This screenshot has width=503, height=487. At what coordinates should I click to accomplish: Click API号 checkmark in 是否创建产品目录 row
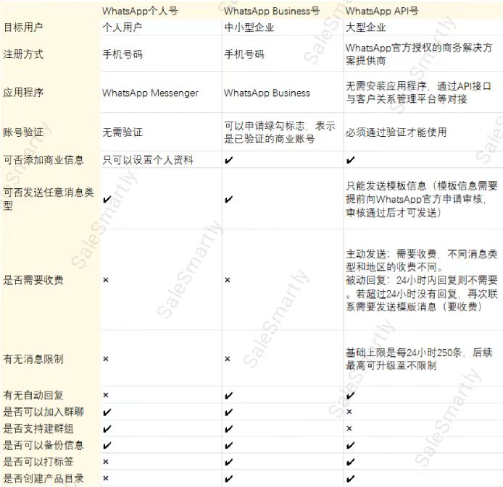coord(350,478)
